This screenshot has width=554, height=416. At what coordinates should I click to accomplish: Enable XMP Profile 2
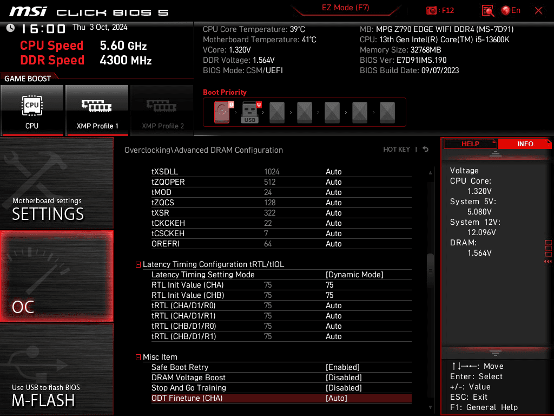tap(162, 110)
